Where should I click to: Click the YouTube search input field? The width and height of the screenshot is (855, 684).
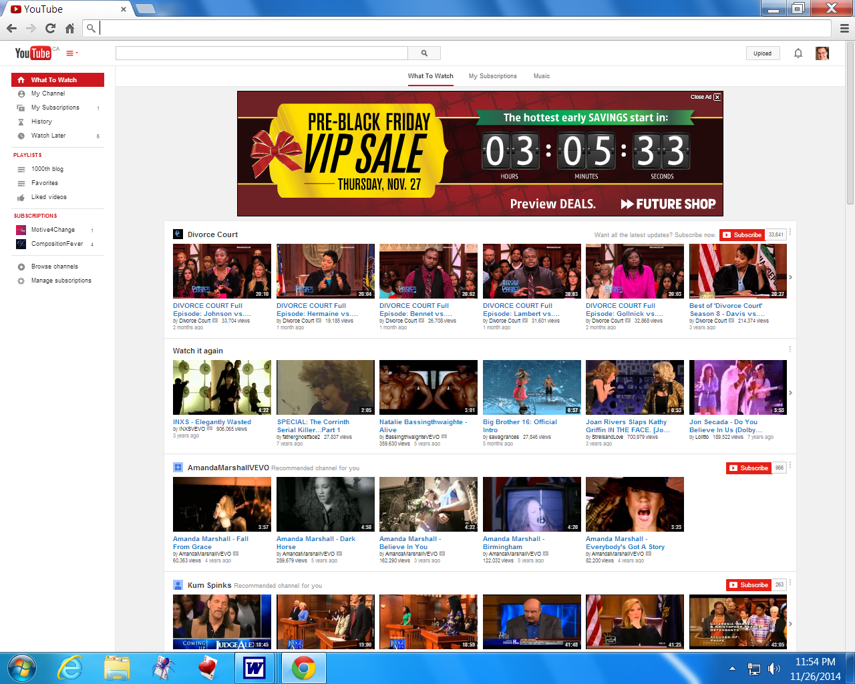(x=262, y=53)
